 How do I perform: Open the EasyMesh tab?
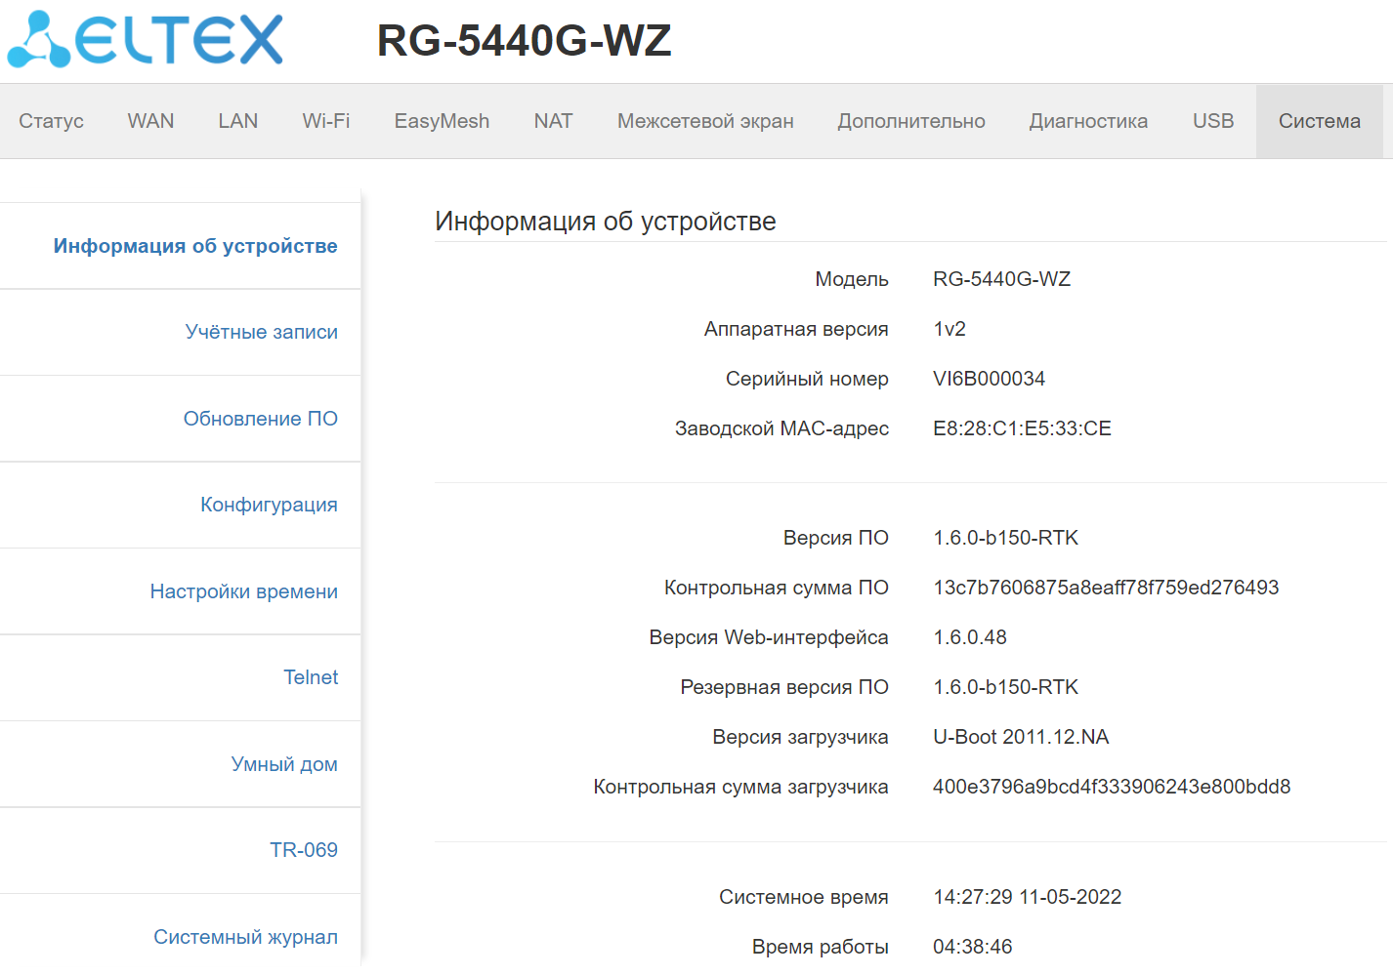pos(442,121)
